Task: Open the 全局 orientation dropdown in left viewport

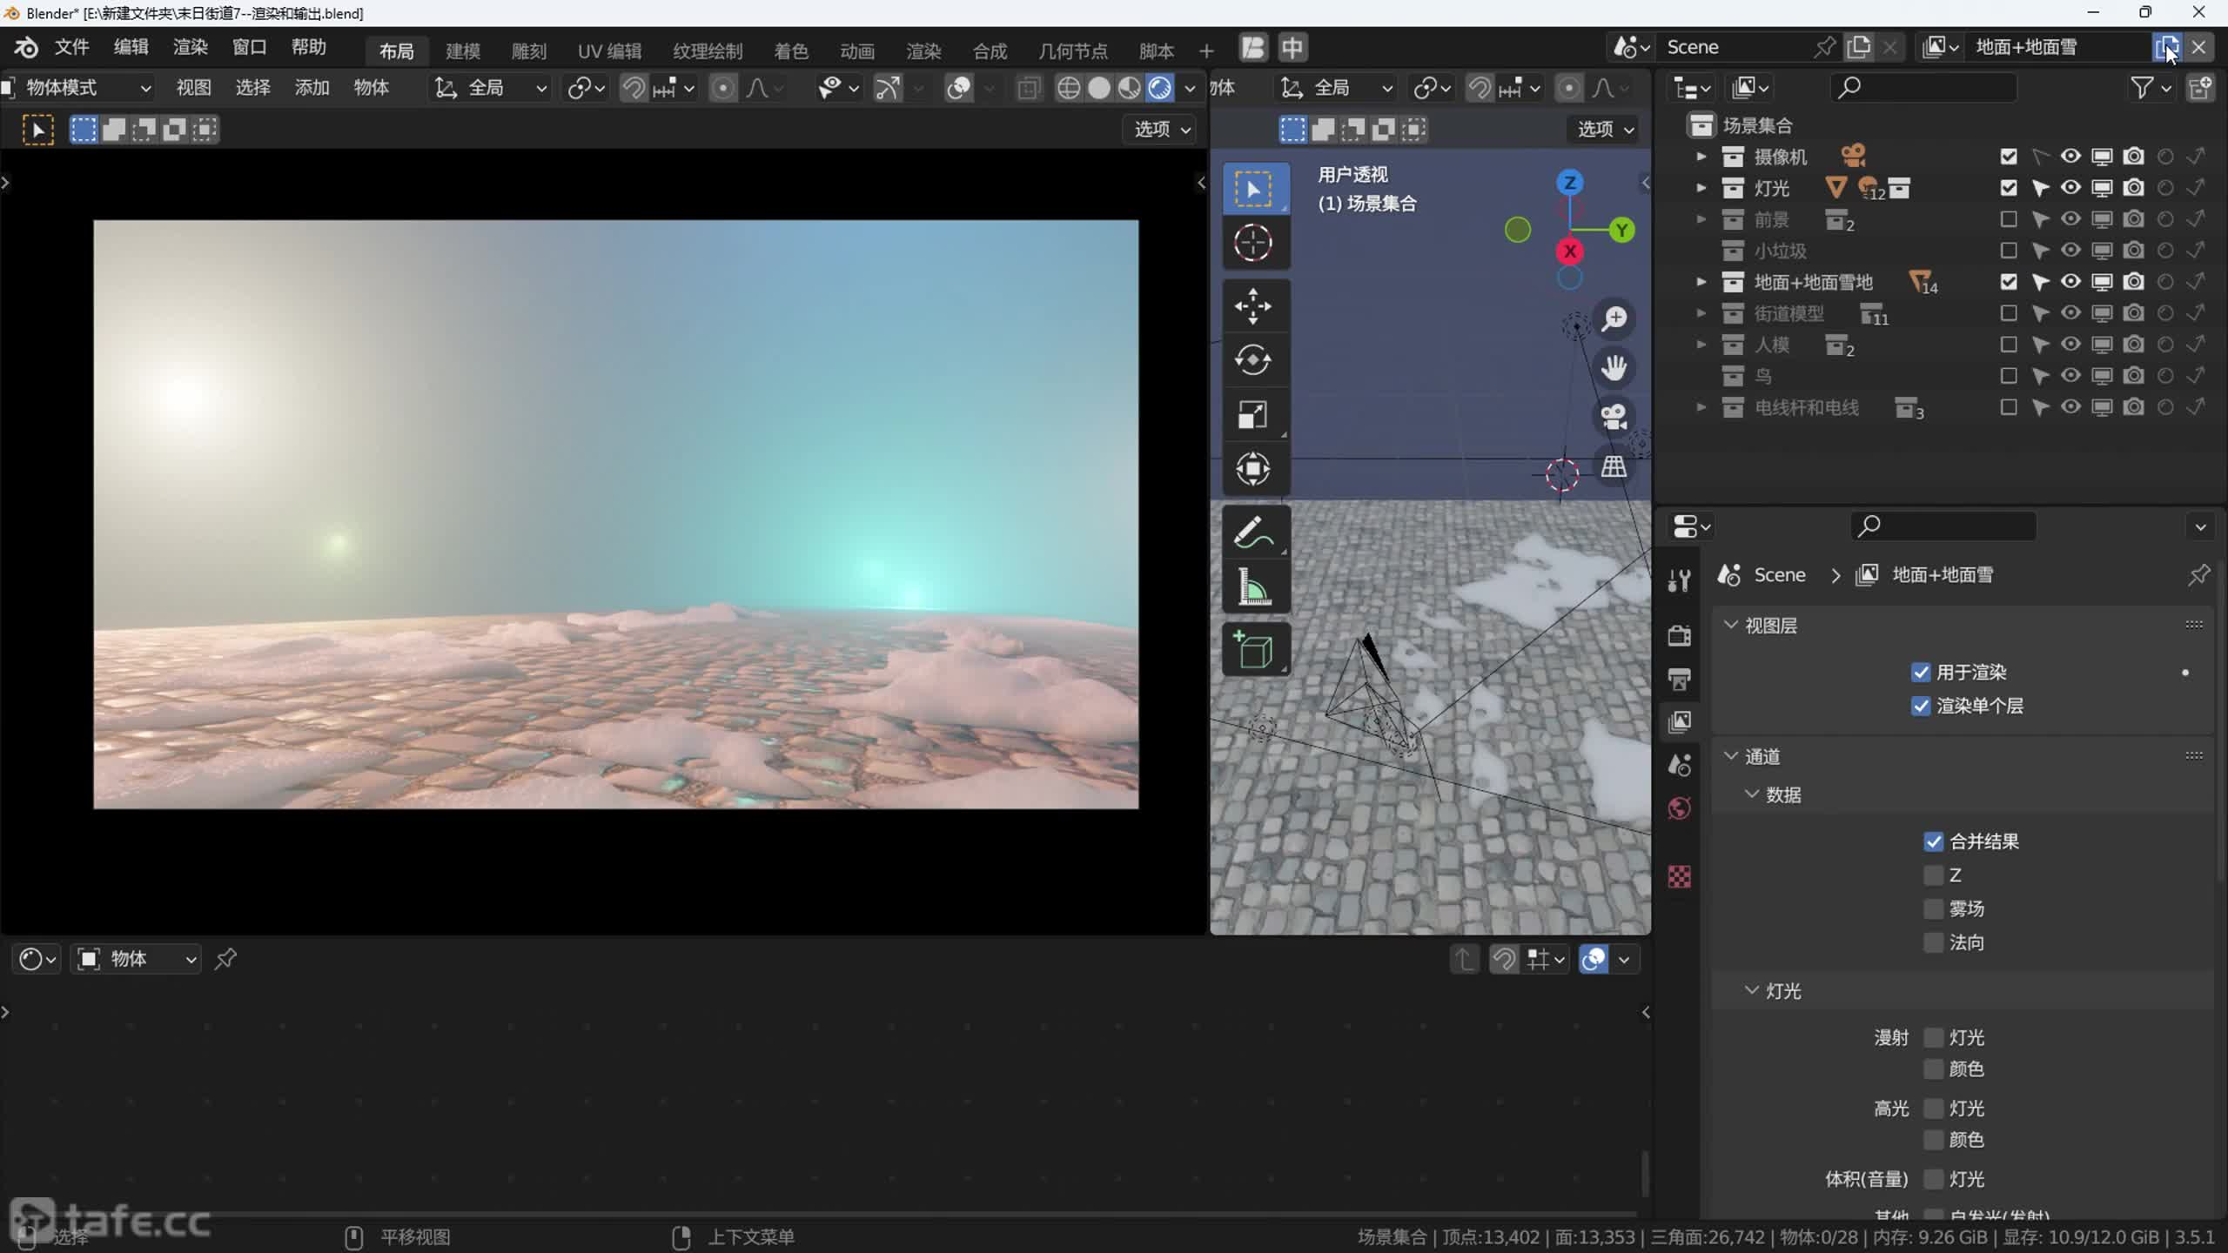Action: (x=492, y=88)
